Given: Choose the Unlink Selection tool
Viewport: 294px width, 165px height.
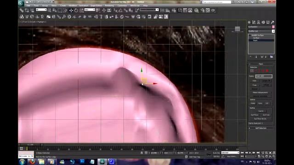Looking at the screenshot, I should click(27, 10).
